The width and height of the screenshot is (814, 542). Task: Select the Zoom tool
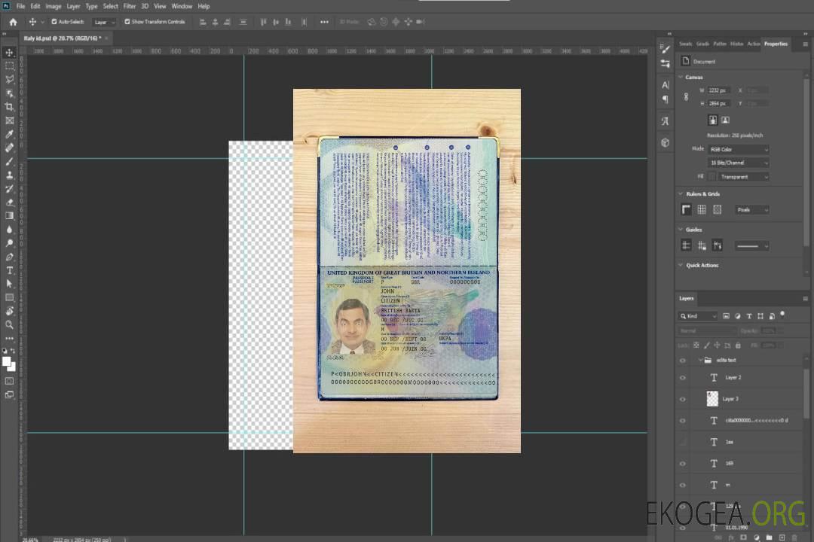click(x=9, y=324)
